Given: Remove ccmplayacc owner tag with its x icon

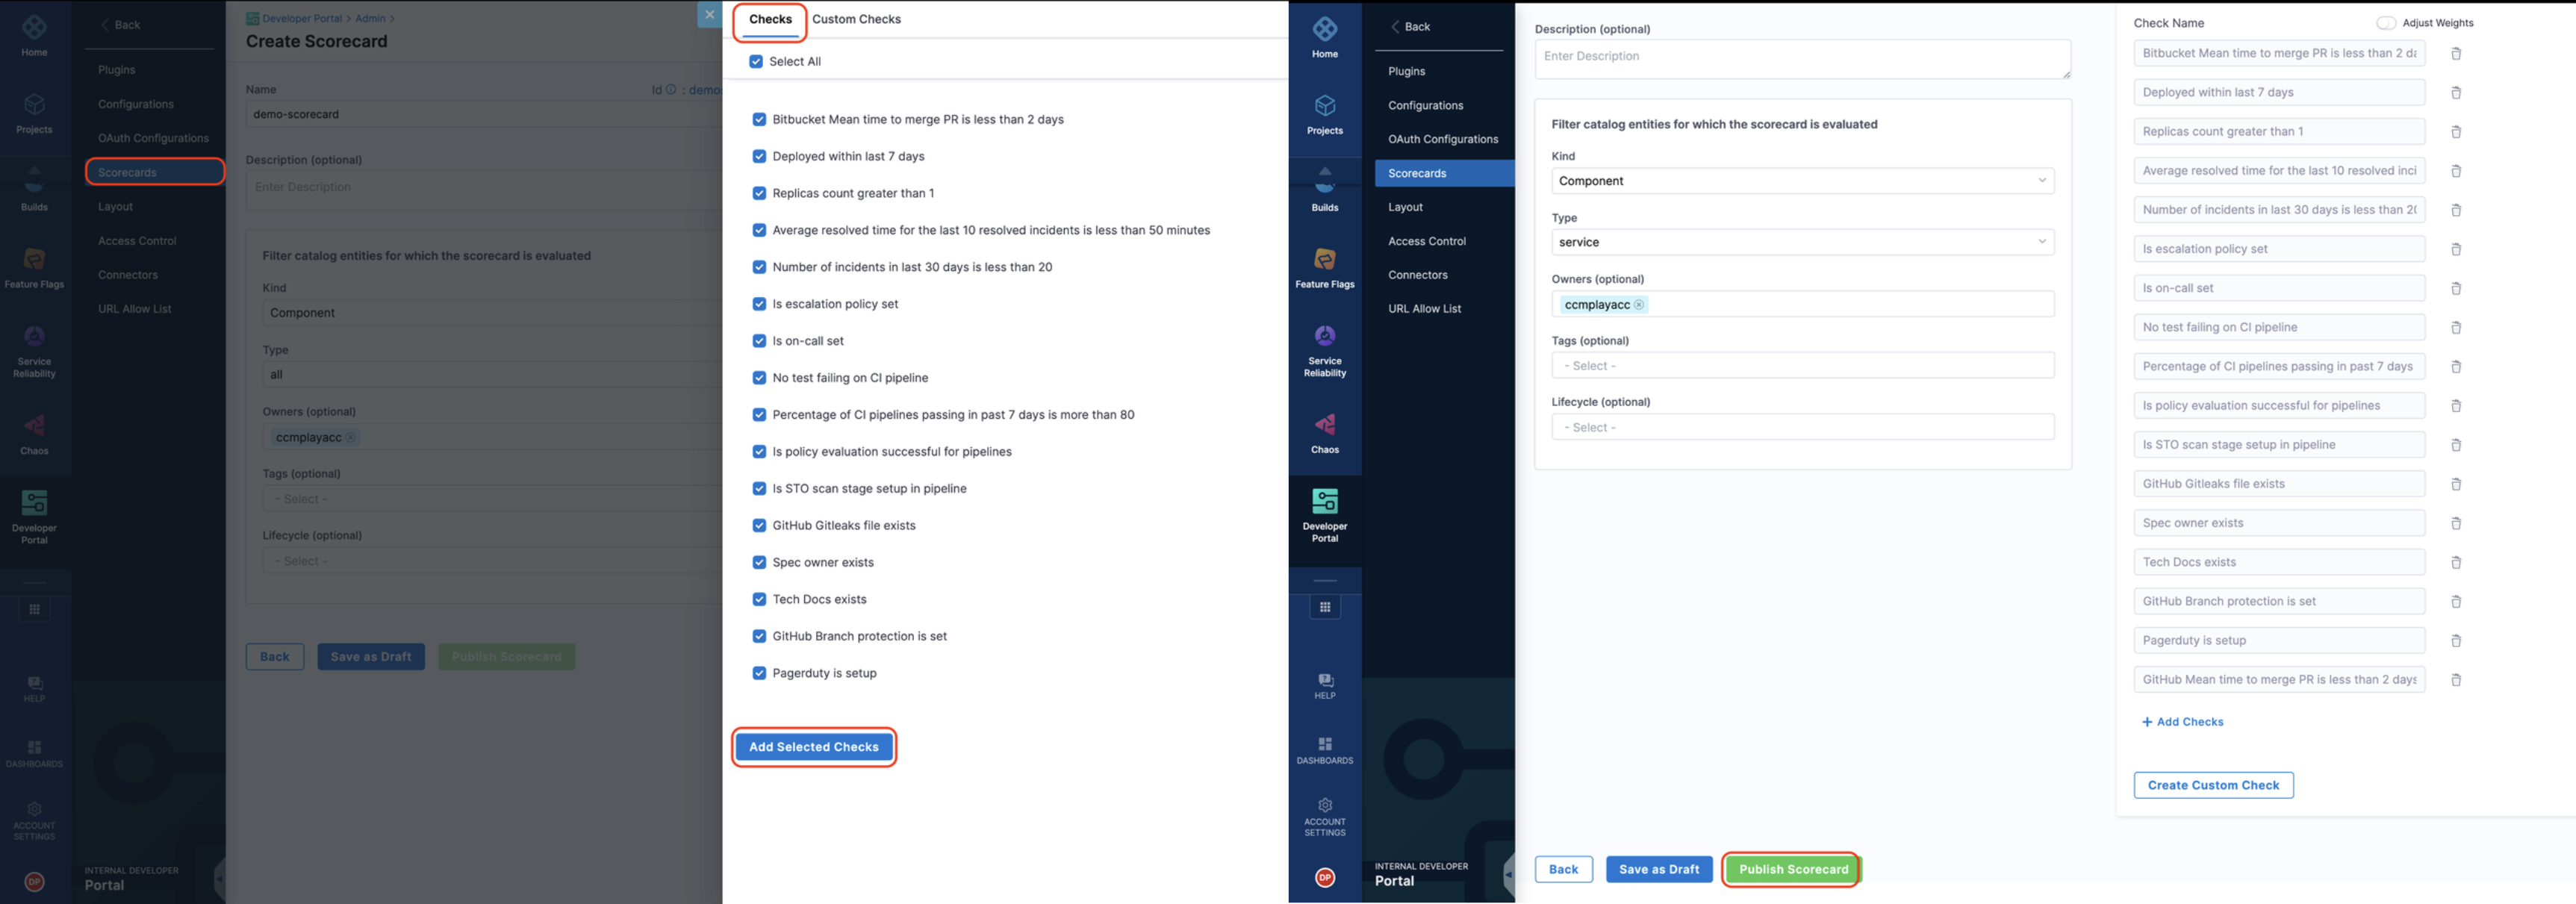Looking at the screenshot, I should pos(1638,305).
